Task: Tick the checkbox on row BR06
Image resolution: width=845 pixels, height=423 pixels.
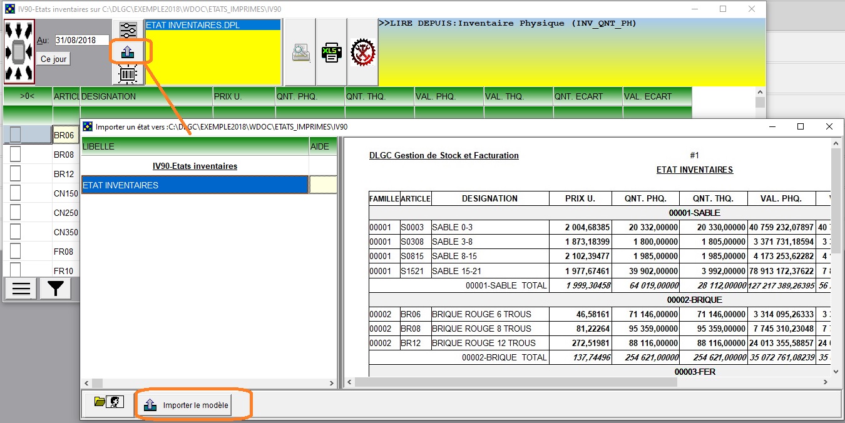Action: point(15,135)
